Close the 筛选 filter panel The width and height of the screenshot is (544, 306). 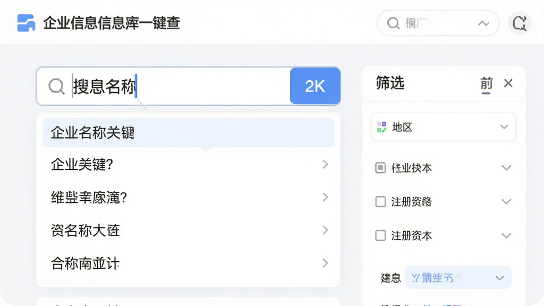[508, 83]
